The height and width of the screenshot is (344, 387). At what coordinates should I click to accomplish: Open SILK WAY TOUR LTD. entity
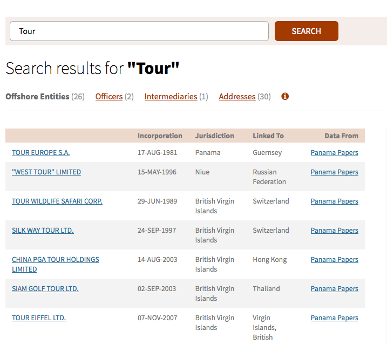click(43, 230)
